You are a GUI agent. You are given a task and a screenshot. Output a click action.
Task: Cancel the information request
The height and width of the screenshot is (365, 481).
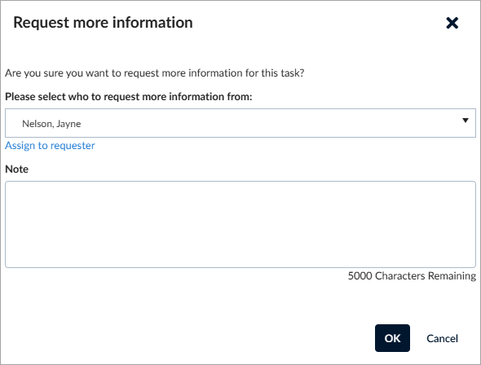[442, 338]
